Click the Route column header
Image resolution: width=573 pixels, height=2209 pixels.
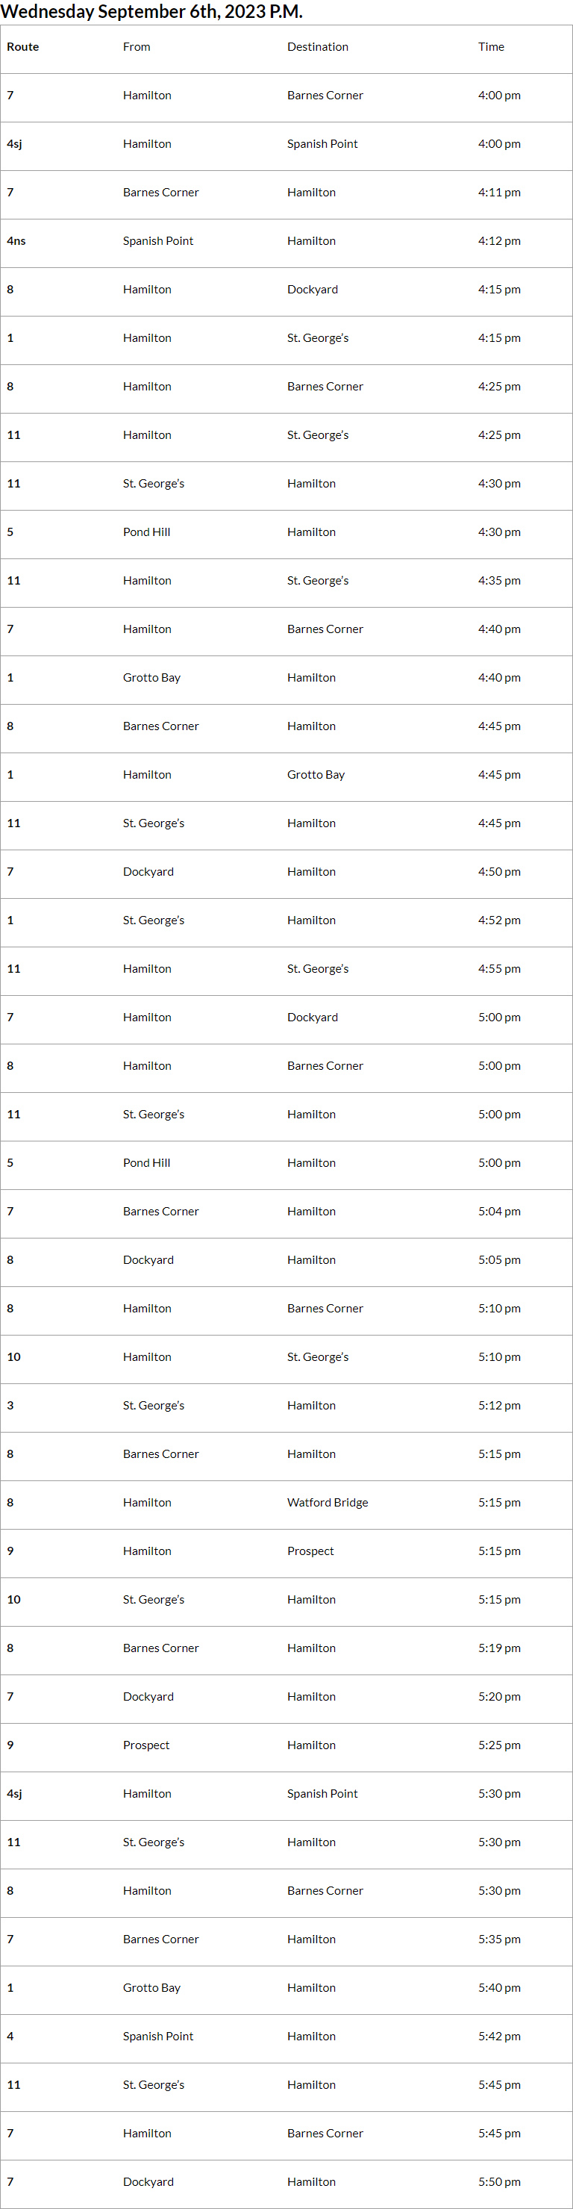pos(23,47)
